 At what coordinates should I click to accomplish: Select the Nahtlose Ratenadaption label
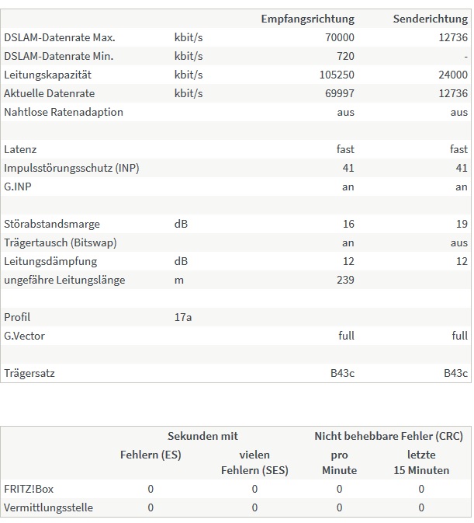coord(64,112)
